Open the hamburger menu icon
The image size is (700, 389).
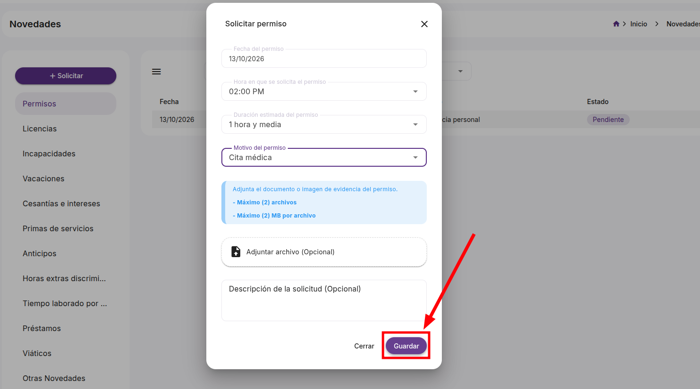(x=156, y=72)
